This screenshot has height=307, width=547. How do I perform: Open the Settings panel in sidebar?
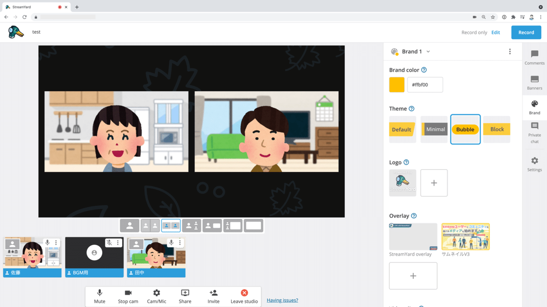535,164
